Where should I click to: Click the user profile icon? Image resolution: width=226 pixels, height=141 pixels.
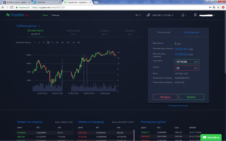pos(195,15)
